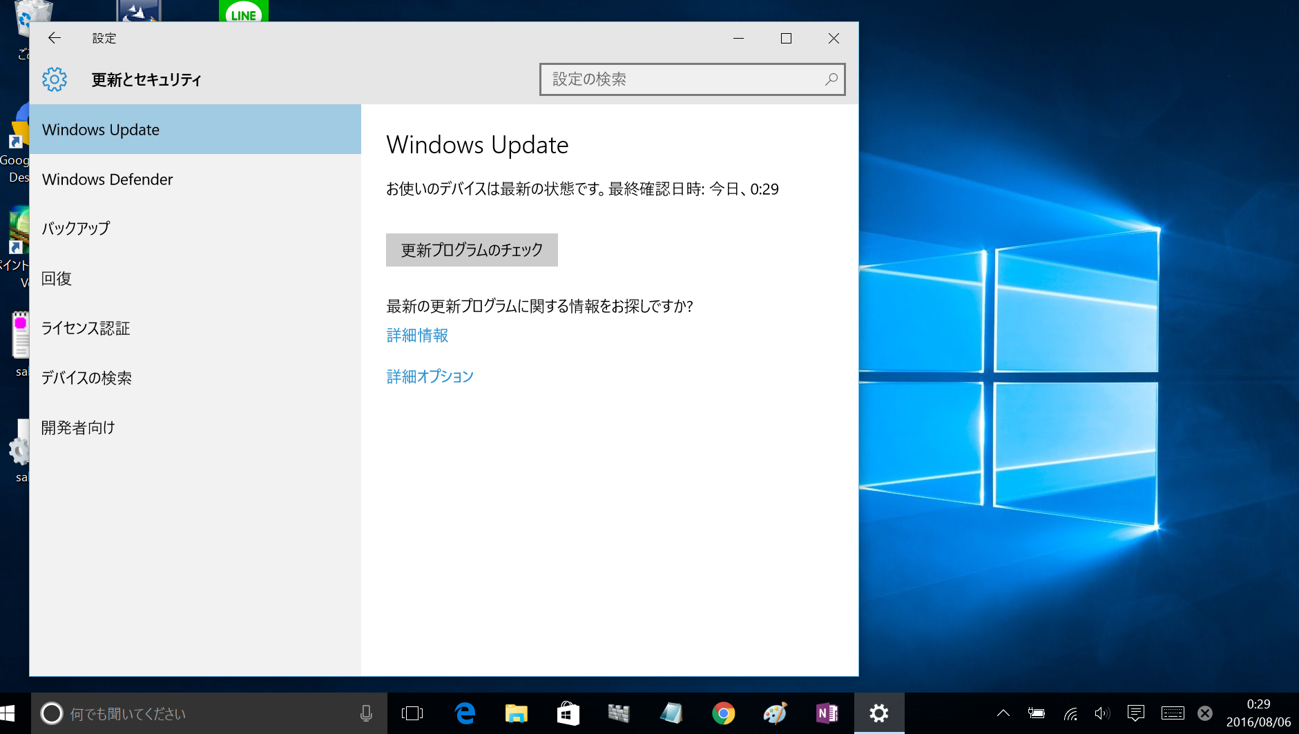
Task: Open the 開発者向け settings page
Action: tap(195, 427)
